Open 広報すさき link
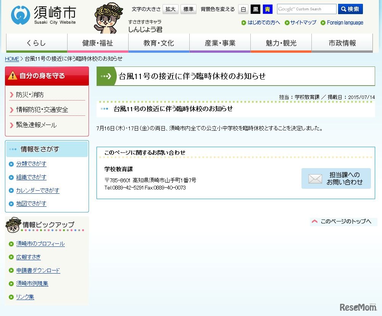This screenshot has height=316, width=382. point(28,257)
